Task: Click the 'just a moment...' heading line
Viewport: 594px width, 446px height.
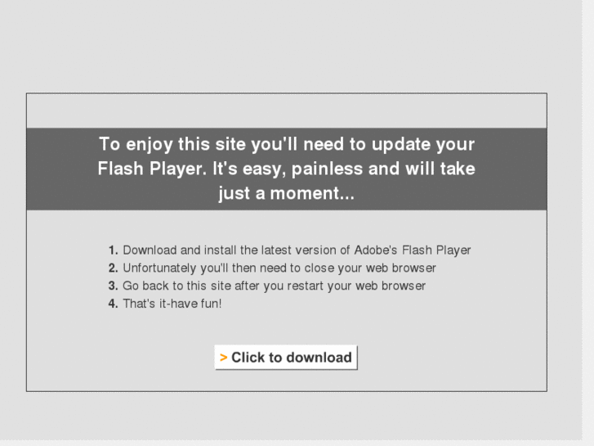Action: (287, 193)
